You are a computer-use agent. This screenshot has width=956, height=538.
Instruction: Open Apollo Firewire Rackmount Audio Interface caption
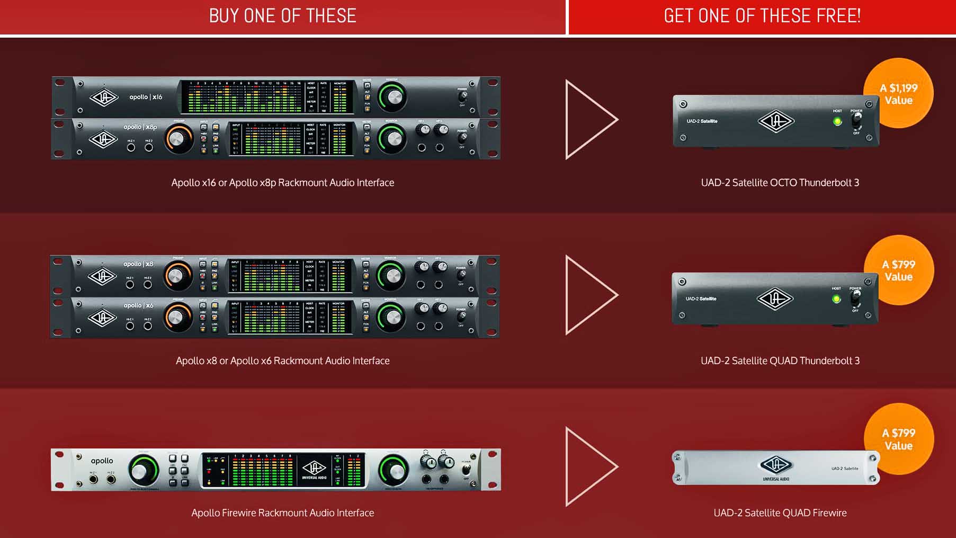(283, 513)
